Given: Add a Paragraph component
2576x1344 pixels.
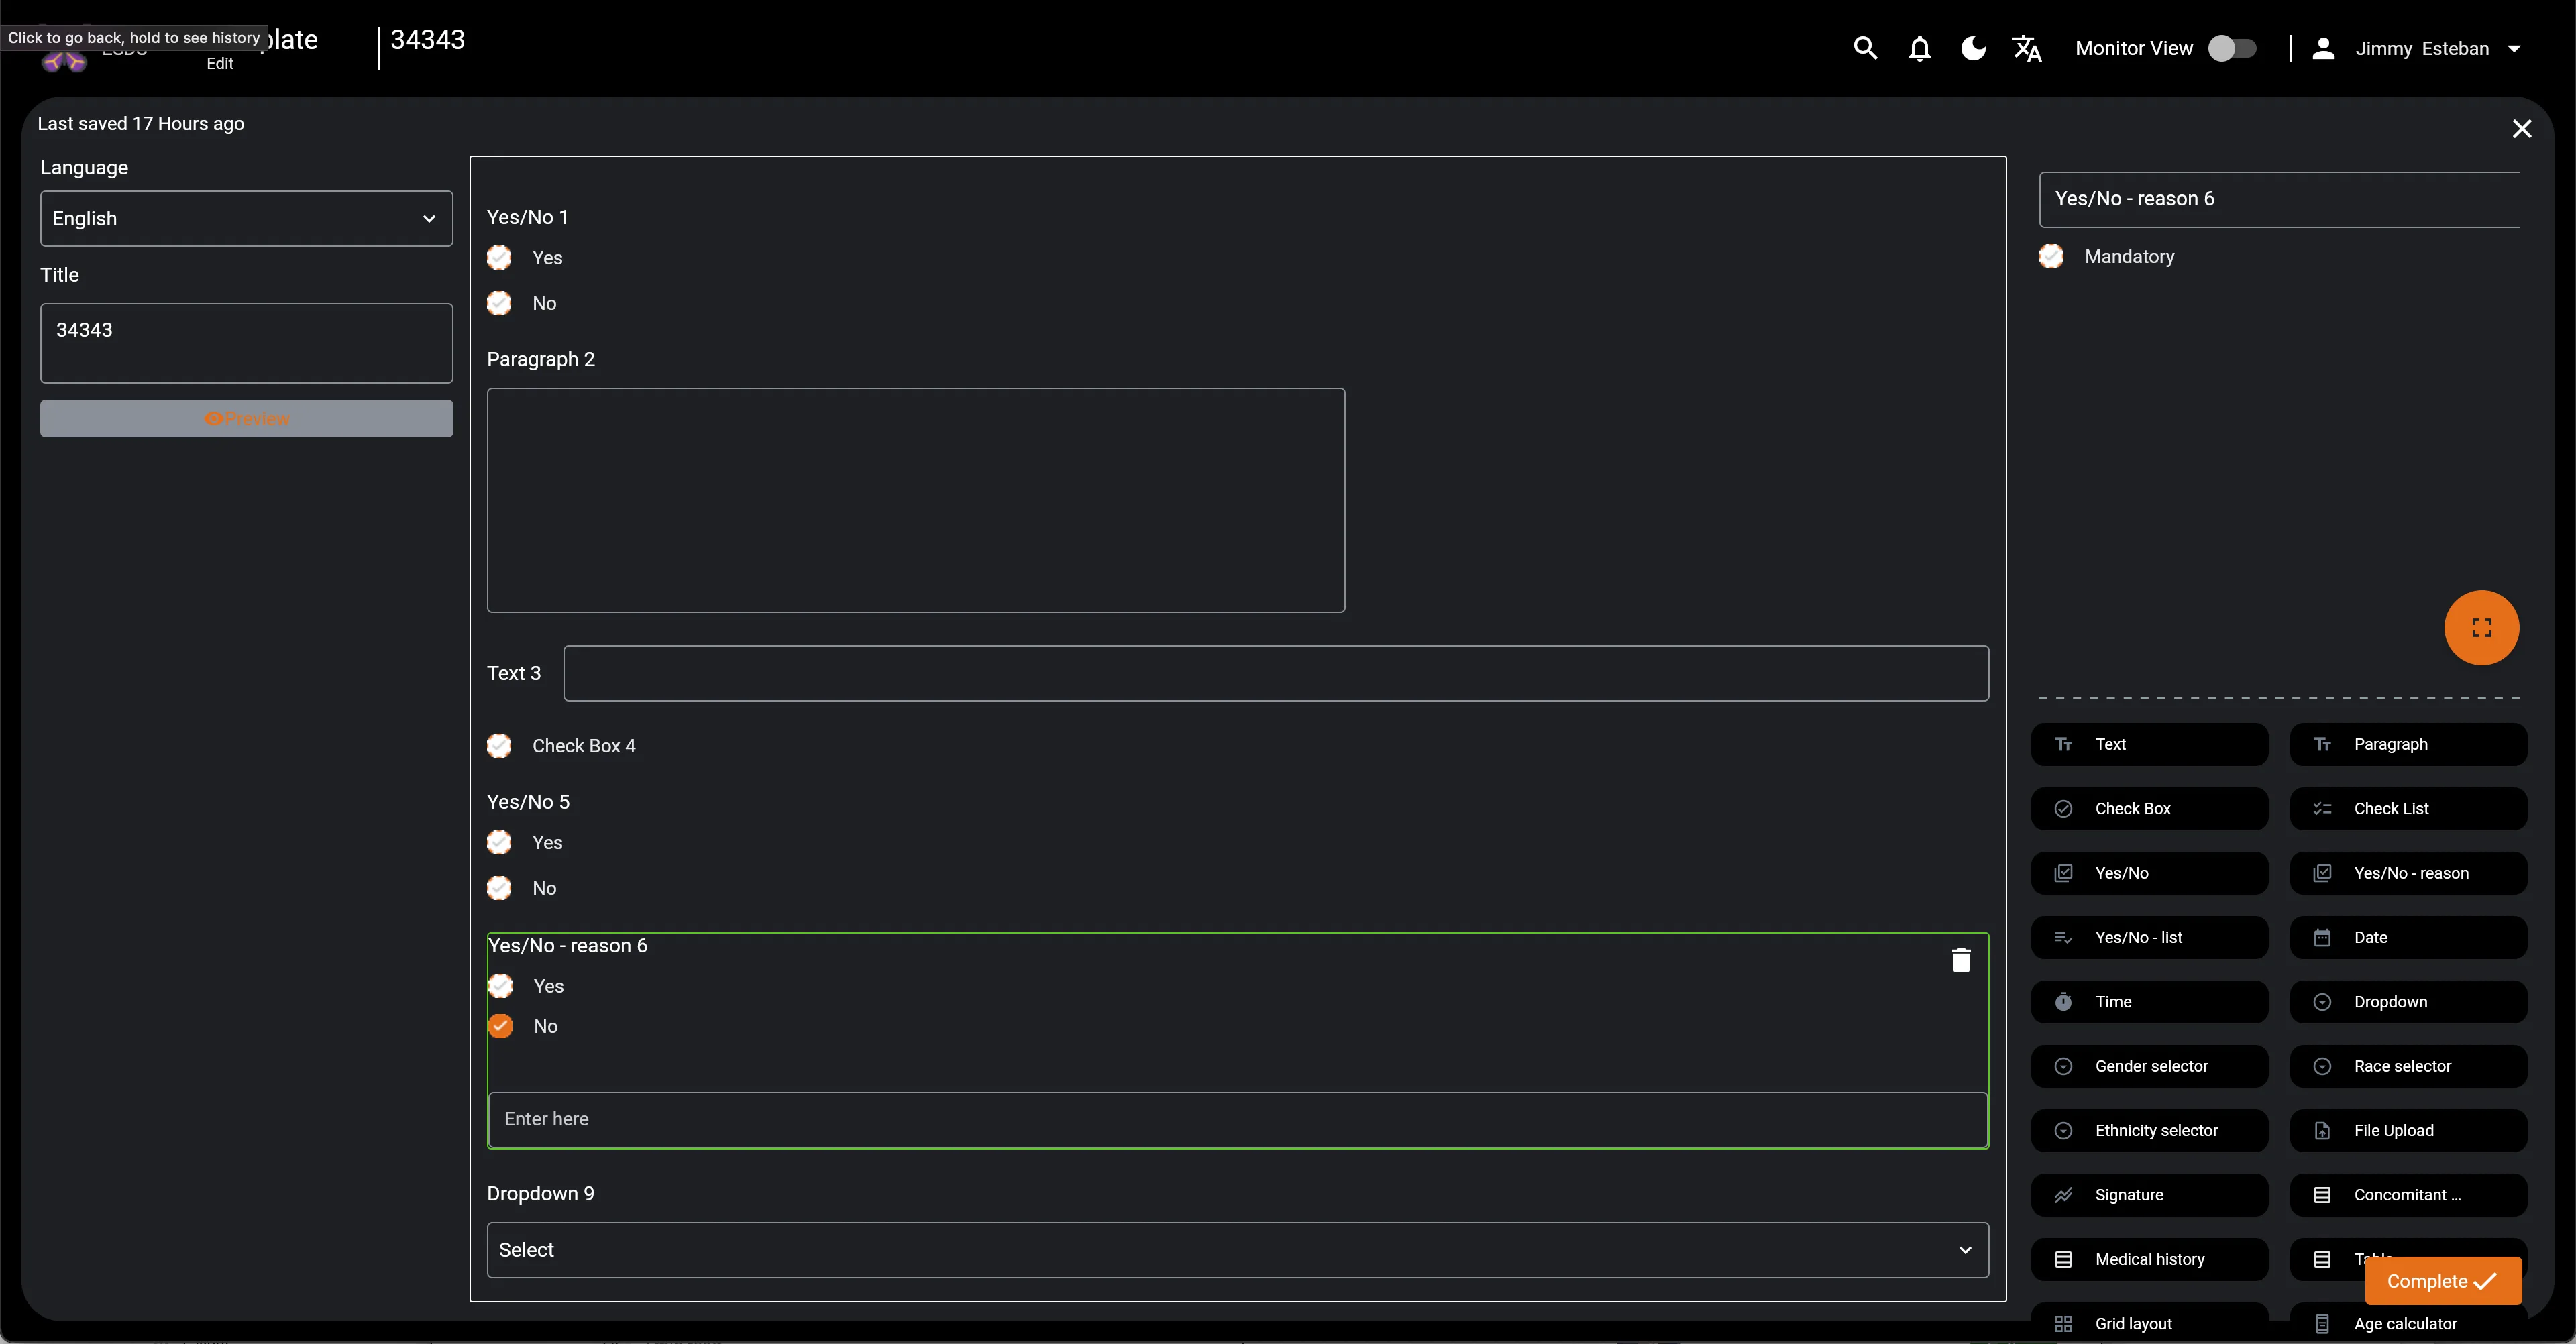Looking at the screenshot, I should coord(2408,744).
